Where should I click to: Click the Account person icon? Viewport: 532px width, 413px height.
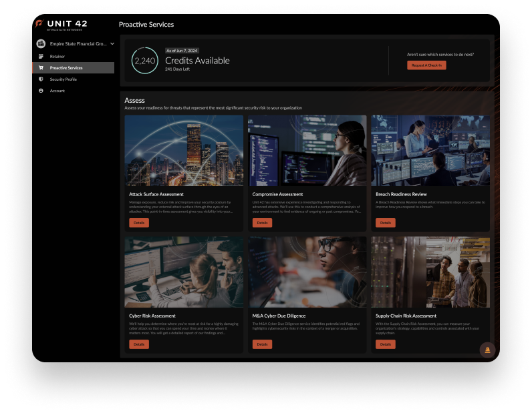[41, 91]
